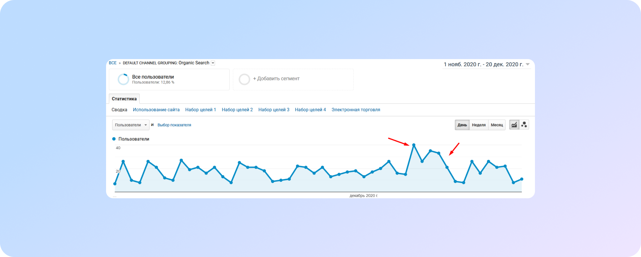Select the 'День' interval toggle
Viewport: 641px width, 257px height.
pos(462,125)
